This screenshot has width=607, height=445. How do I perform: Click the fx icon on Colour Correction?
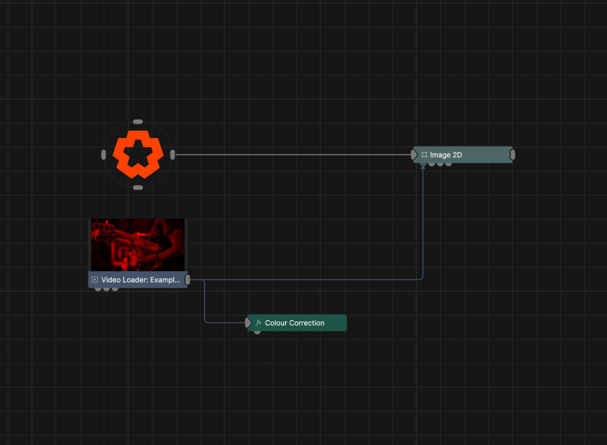[x=259, y=323]
